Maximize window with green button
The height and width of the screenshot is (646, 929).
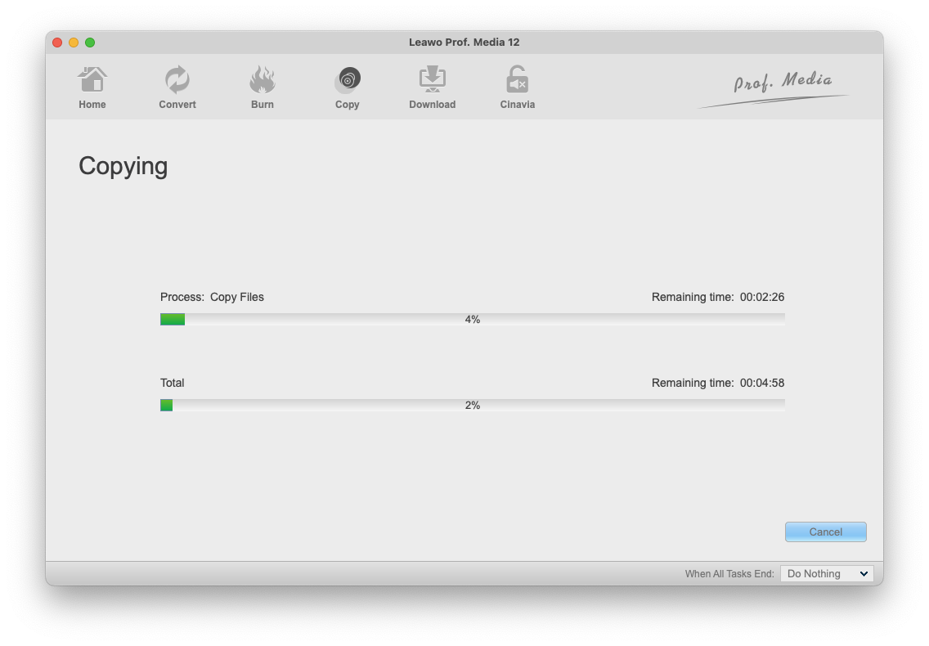[90, 42]
